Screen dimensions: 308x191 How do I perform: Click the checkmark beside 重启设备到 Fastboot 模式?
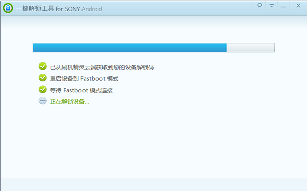[43, 78]
